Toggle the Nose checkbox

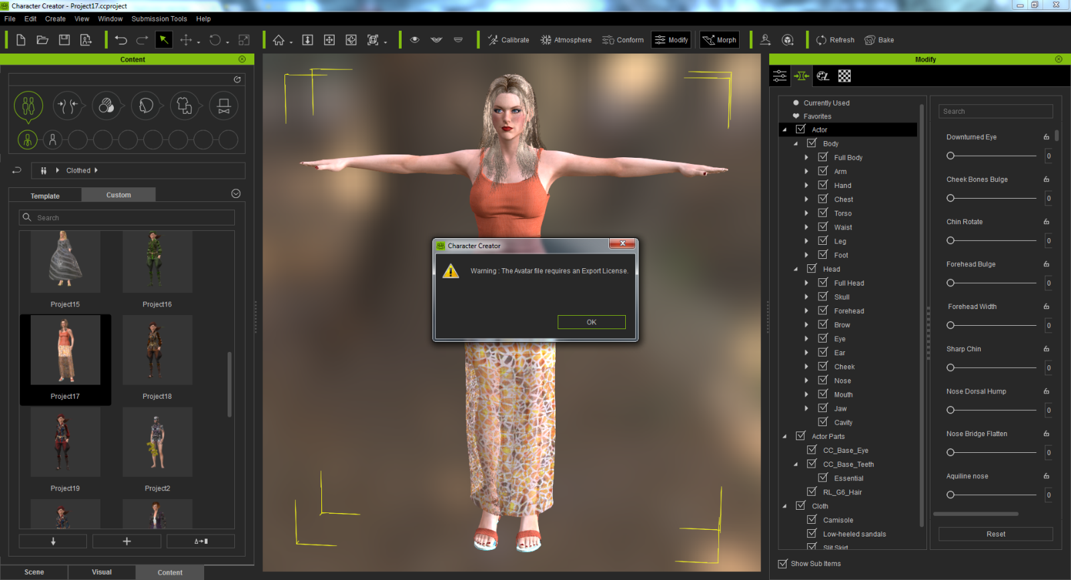(823, 380)
